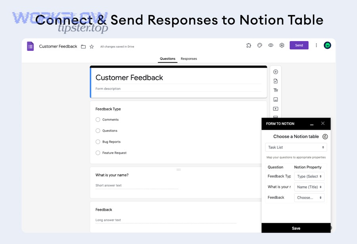
Task: Move form to folder icon
Action: (x=83, y=47)
